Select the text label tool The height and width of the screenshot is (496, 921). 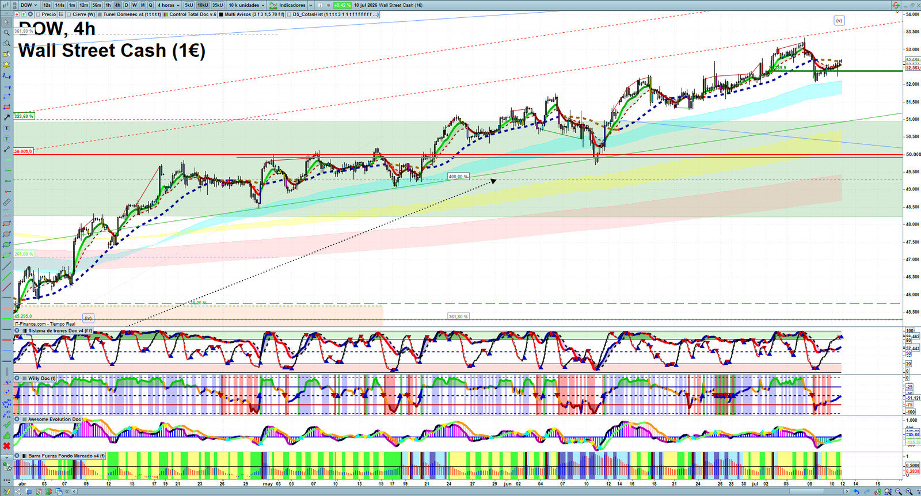point(7,128)
